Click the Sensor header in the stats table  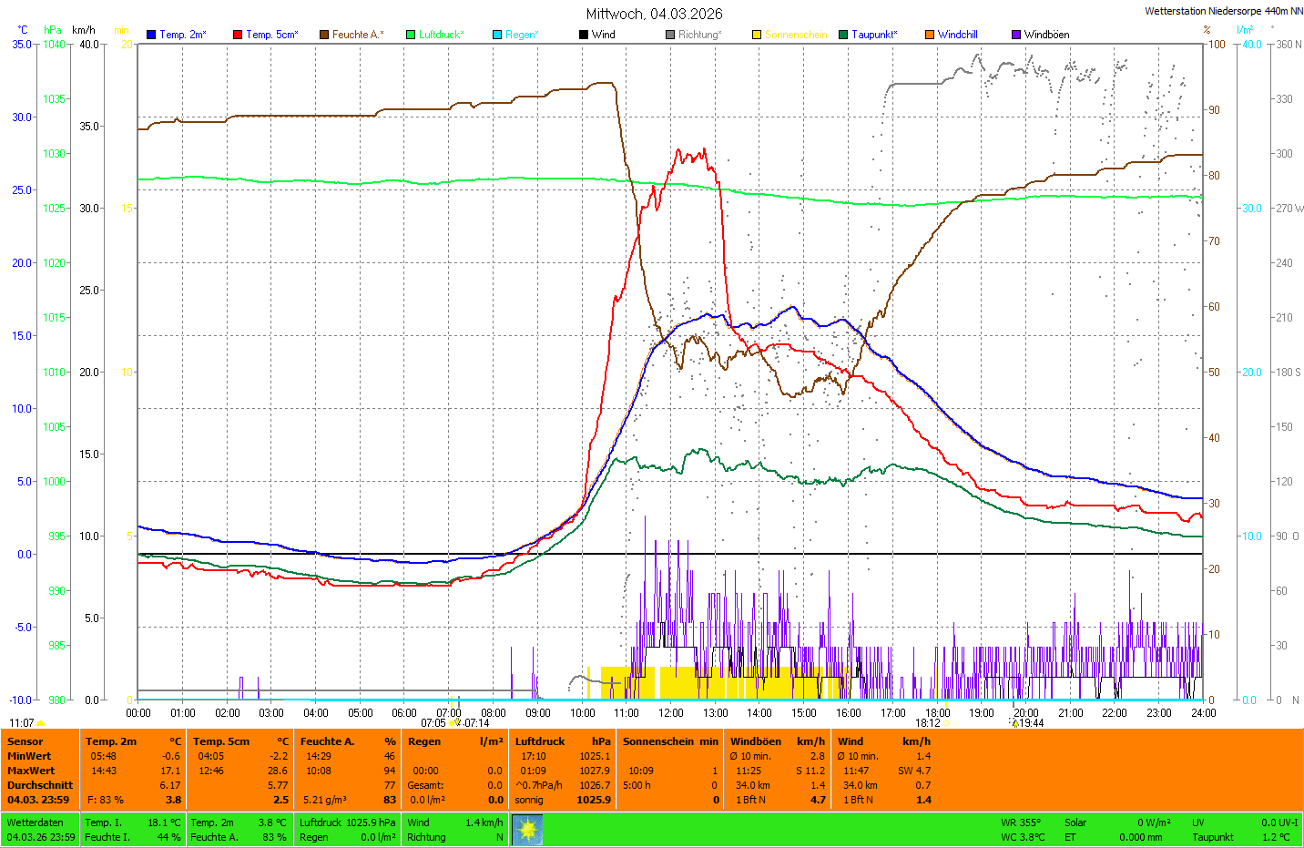pyautogui.click(x=25, y=741)
